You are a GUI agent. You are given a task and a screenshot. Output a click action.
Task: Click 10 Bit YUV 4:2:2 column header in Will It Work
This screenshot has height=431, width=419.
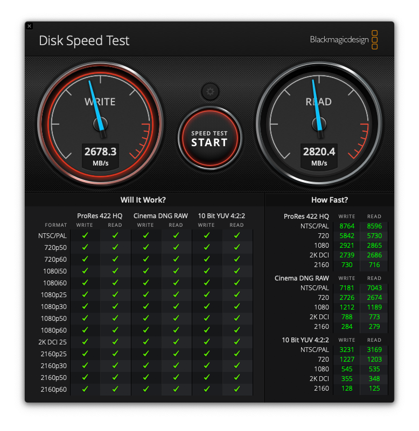click(x=221, y=216)
